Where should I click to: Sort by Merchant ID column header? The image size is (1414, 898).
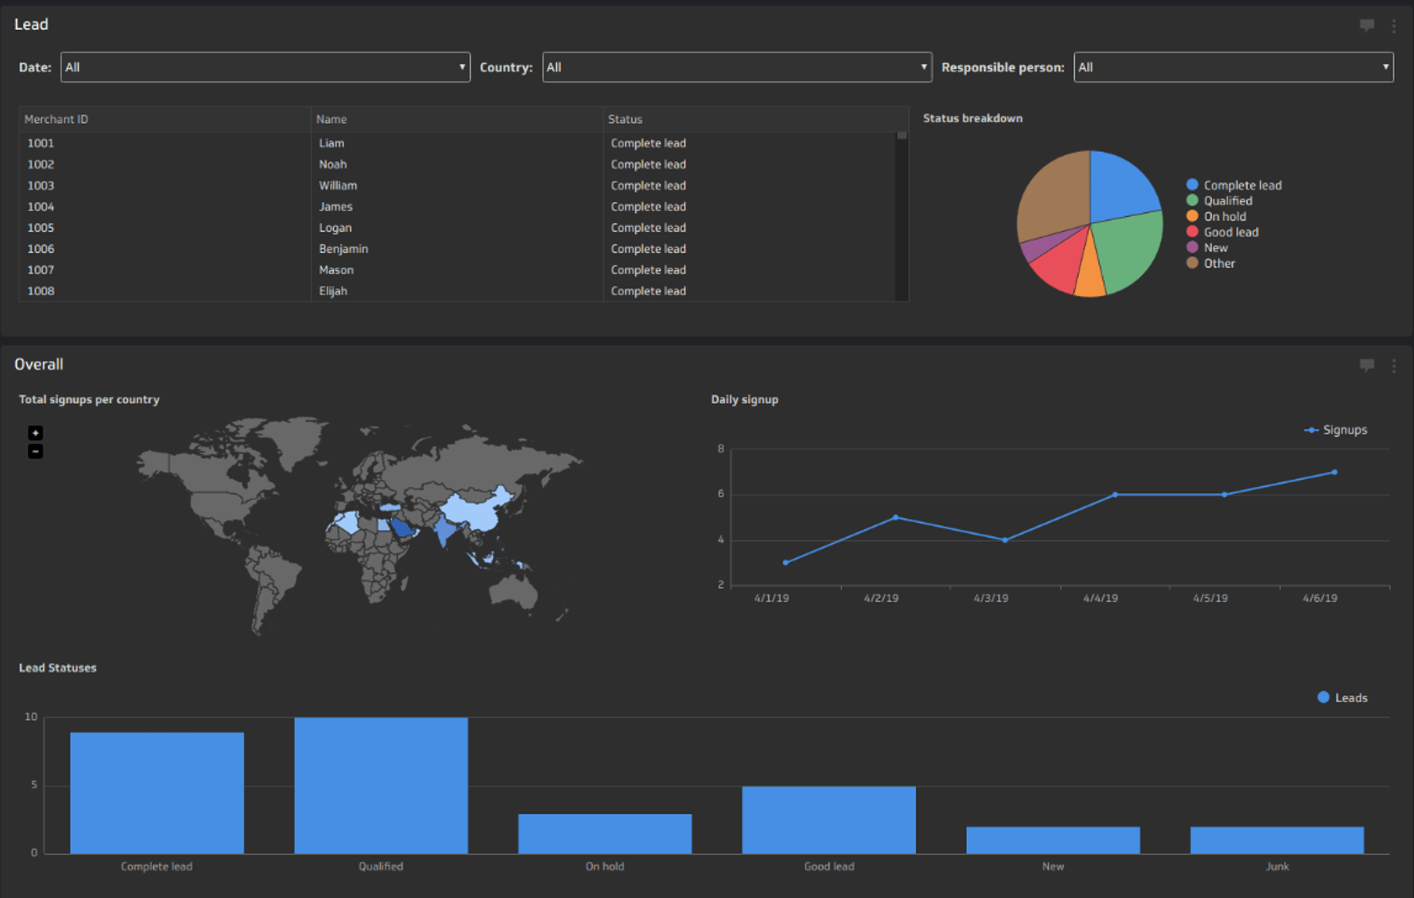coord(57,120)
